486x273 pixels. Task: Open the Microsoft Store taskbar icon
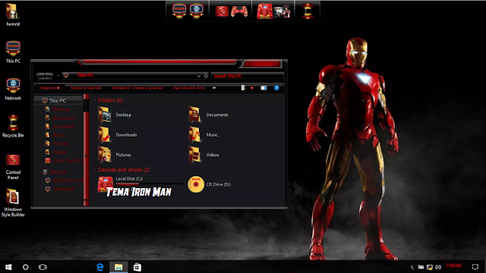137,267
